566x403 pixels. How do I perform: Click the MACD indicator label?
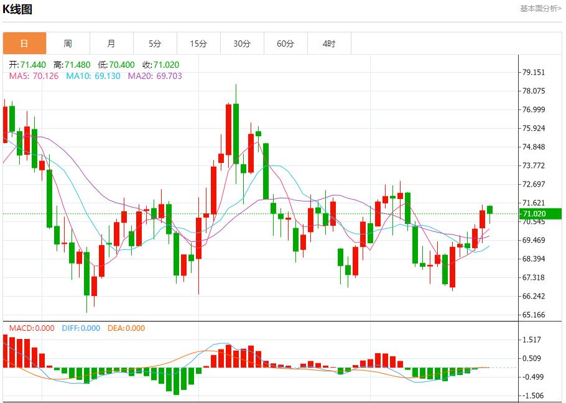[31, 328]
